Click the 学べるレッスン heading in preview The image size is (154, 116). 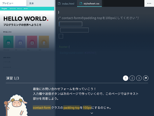[8, 32]
